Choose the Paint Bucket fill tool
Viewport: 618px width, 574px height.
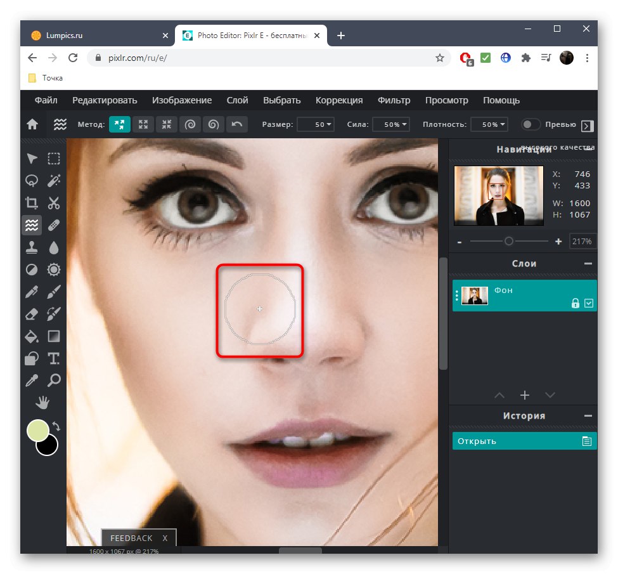32,336
